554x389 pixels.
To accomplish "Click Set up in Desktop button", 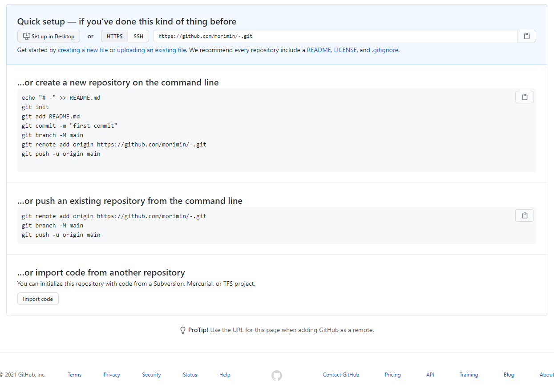I will point(49,36).
